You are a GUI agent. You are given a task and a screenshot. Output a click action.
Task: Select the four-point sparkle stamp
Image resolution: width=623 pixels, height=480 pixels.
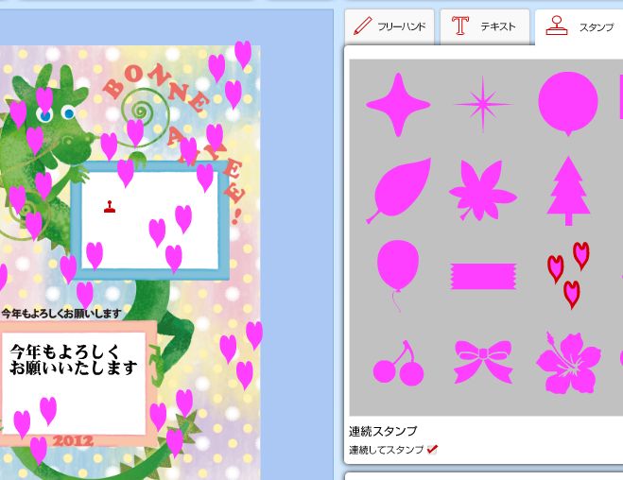pyautogui.click(x=398, y=105)
